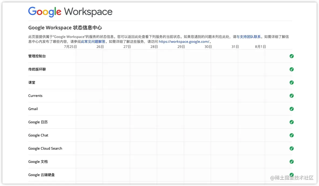Click the 27日 date column header
The image size is (319, 186).
(x=127, y=47)
